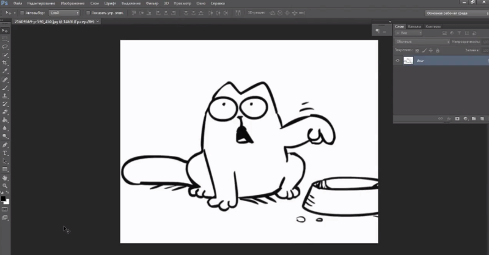Open the Справка menu
This screenshot has height=255, width=489.
point(218,4)
